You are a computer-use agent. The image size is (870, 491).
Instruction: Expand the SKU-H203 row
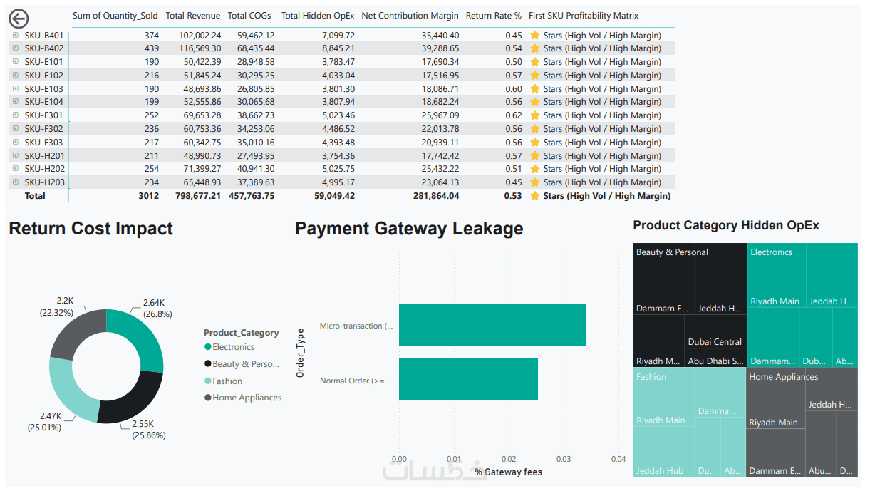click(16, 182)
